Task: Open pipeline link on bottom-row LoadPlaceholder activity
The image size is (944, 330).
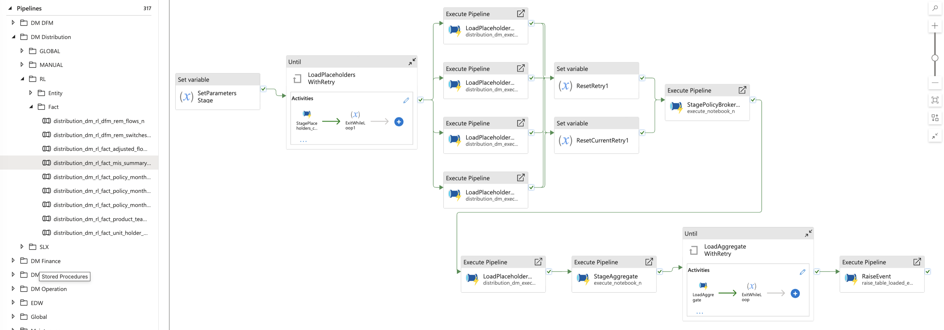Action: 538,261
